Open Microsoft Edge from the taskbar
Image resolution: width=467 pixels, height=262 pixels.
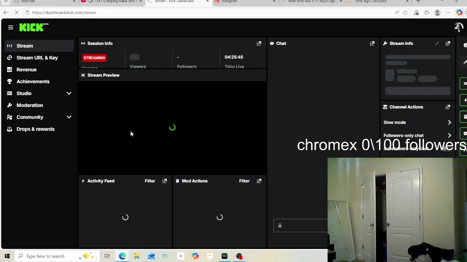pos(122,256)
